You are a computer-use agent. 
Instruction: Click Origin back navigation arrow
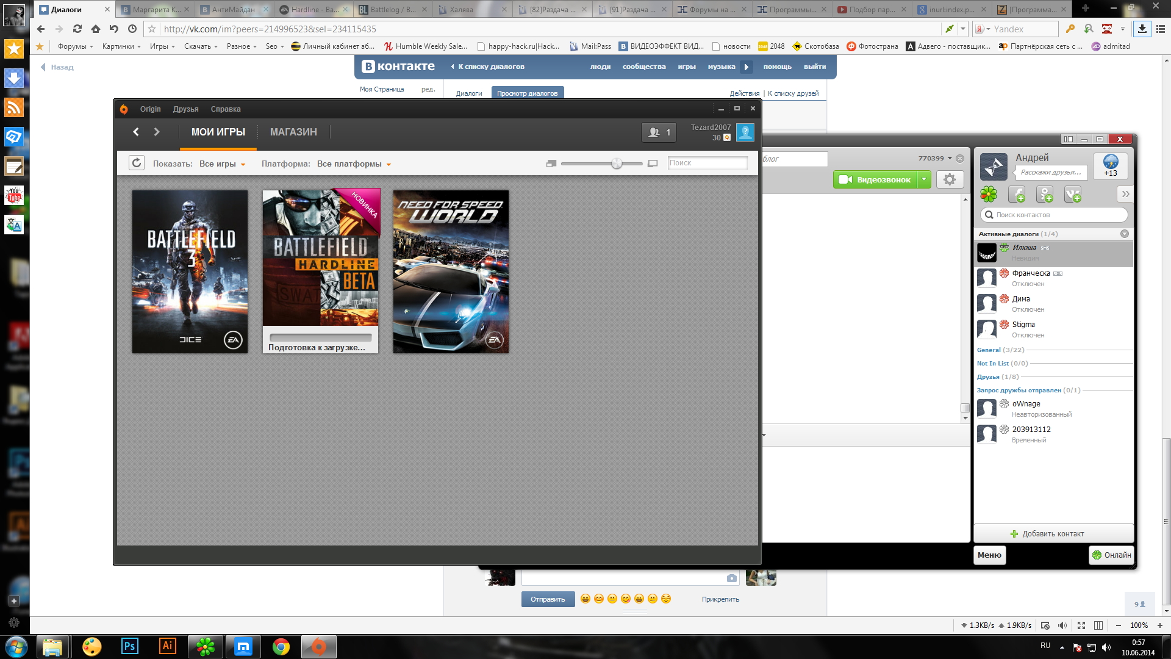coord(136,132)
